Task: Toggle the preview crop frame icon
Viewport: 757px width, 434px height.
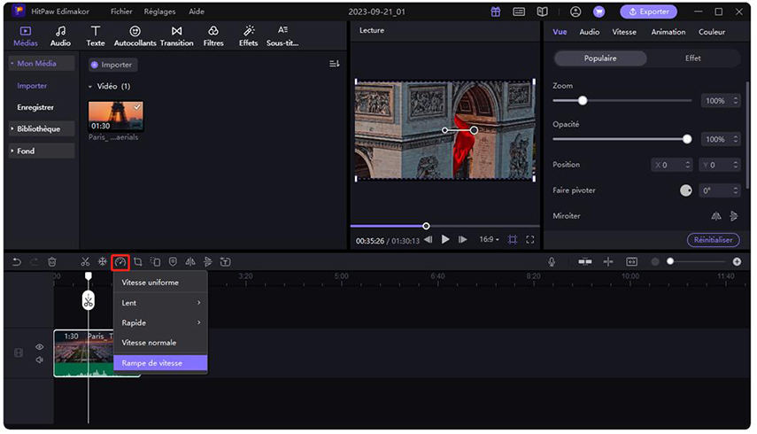Action: 513,239
